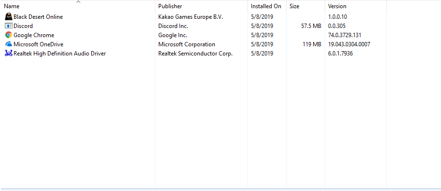Click publisher Discord Inc.
The image size is (441, 191).
[x=173, y=26]
